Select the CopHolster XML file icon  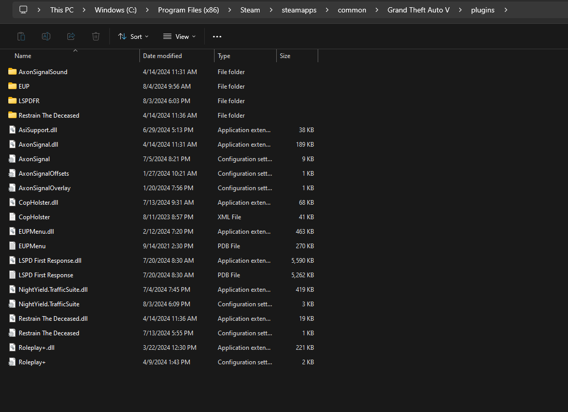[x=12, y=217]
